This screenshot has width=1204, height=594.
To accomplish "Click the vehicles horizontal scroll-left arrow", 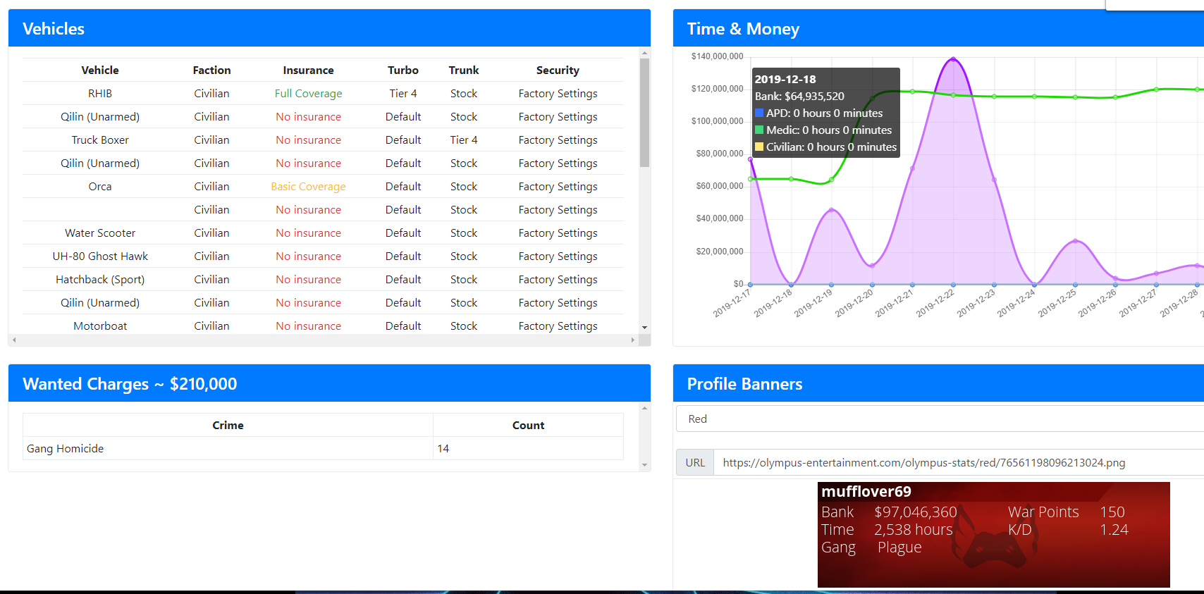I will pos(14,340).
